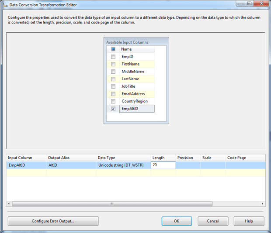271x233 pixels.
Task: Click the Length field containing 20
Action: coord(163,165)
